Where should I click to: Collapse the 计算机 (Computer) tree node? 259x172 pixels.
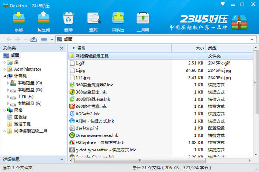click(x=5, y=76)
